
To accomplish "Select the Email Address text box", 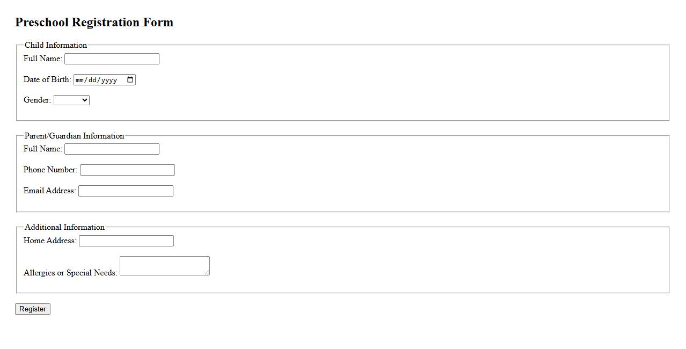I will tap(126, 191).
